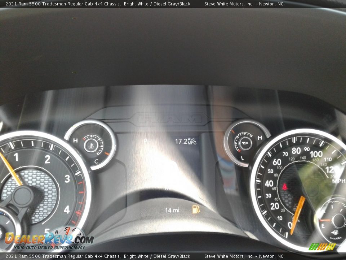346x260 pixels.
Task: Click the orange fuel gauge needle near E
Action: 325,220
